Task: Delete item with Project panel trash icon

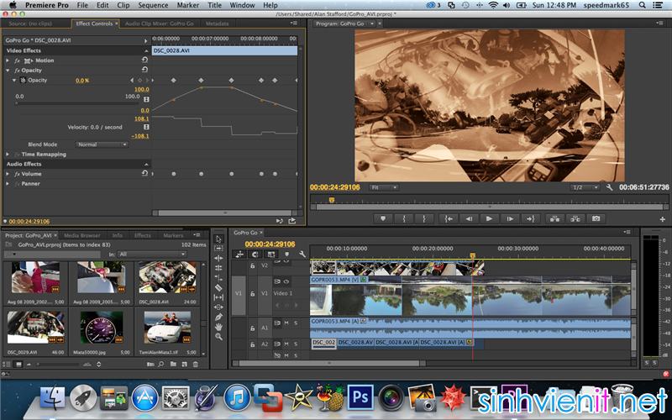Action: pos(196,364)
